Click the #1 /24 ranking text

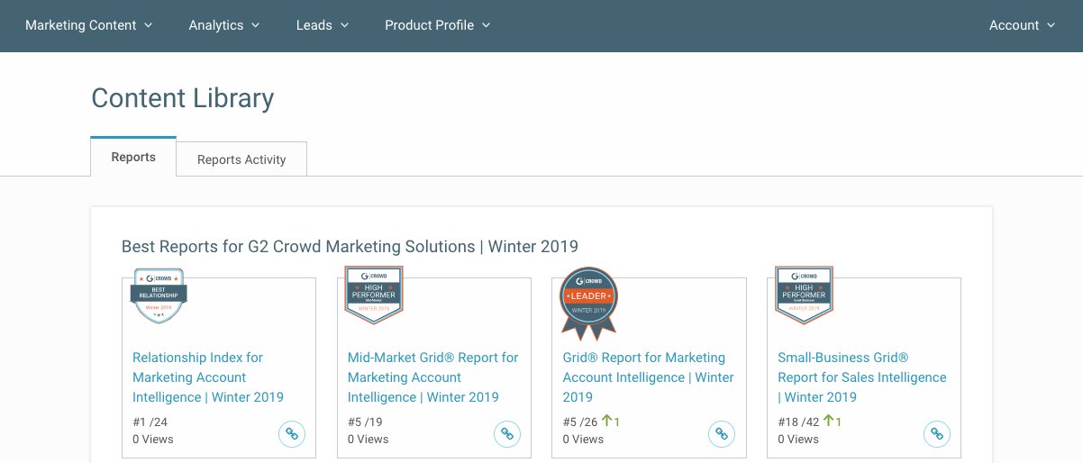pos(150,422)
